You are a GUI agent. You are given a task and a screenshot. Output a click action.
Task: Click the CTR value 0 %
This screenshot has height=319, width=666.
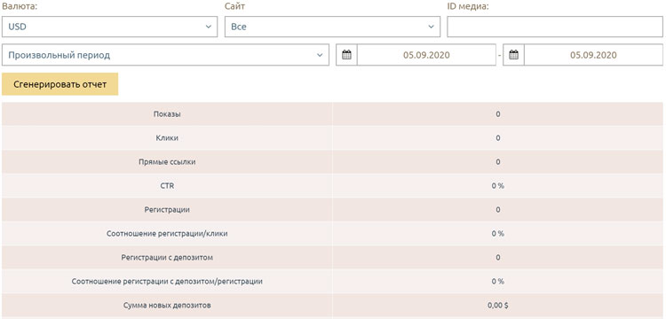[x=498, y=186]
